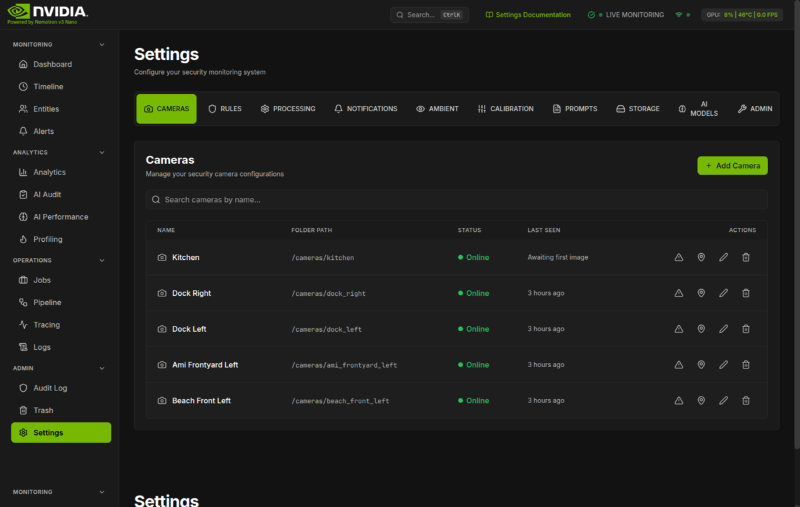Switch to the NOTIFICATIONS tab

(x=365, y=108)
